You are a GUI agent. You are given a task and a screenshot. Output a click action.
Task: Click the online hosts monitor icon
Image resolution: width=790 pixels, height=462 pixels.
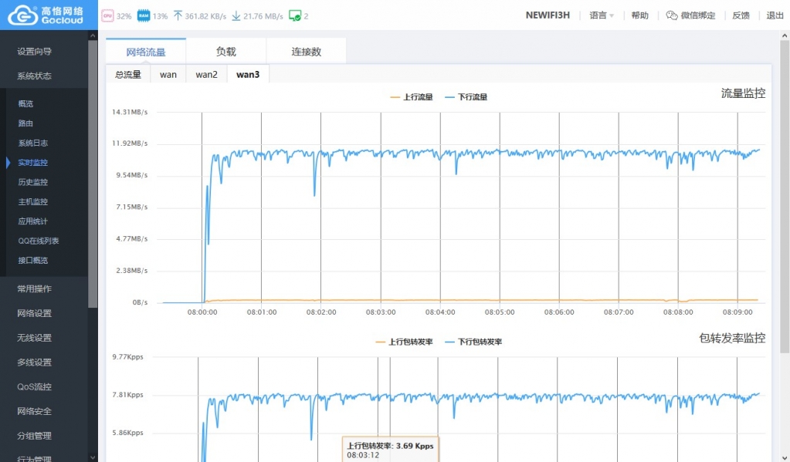pyautogui.click(x=295, y=15)
